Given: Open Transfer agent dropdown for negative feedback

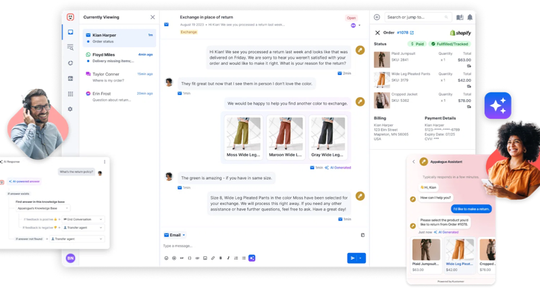Looking at the screenshot, I should [82, 227].
